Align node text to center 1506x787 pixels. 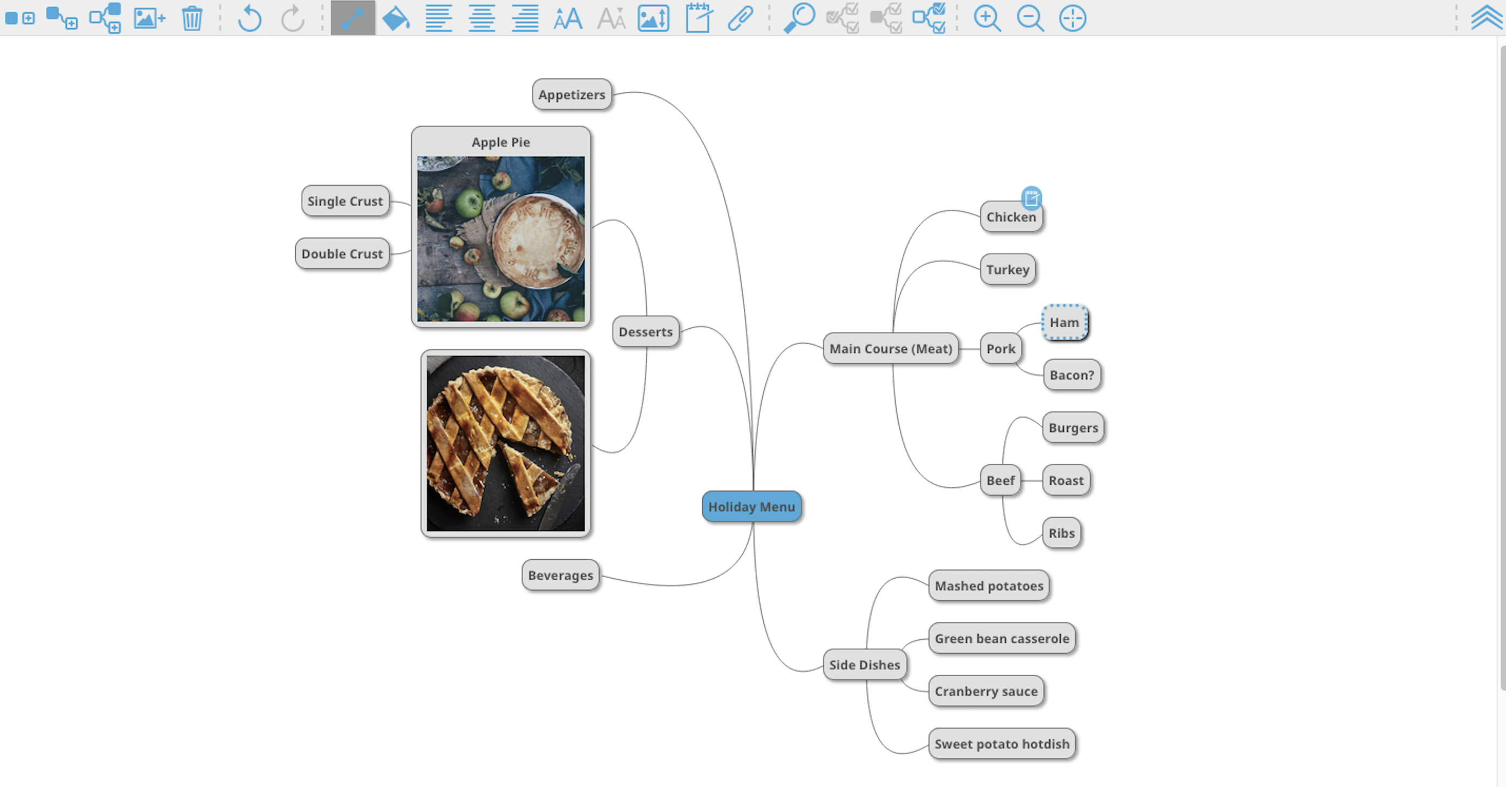coord(481,18)
